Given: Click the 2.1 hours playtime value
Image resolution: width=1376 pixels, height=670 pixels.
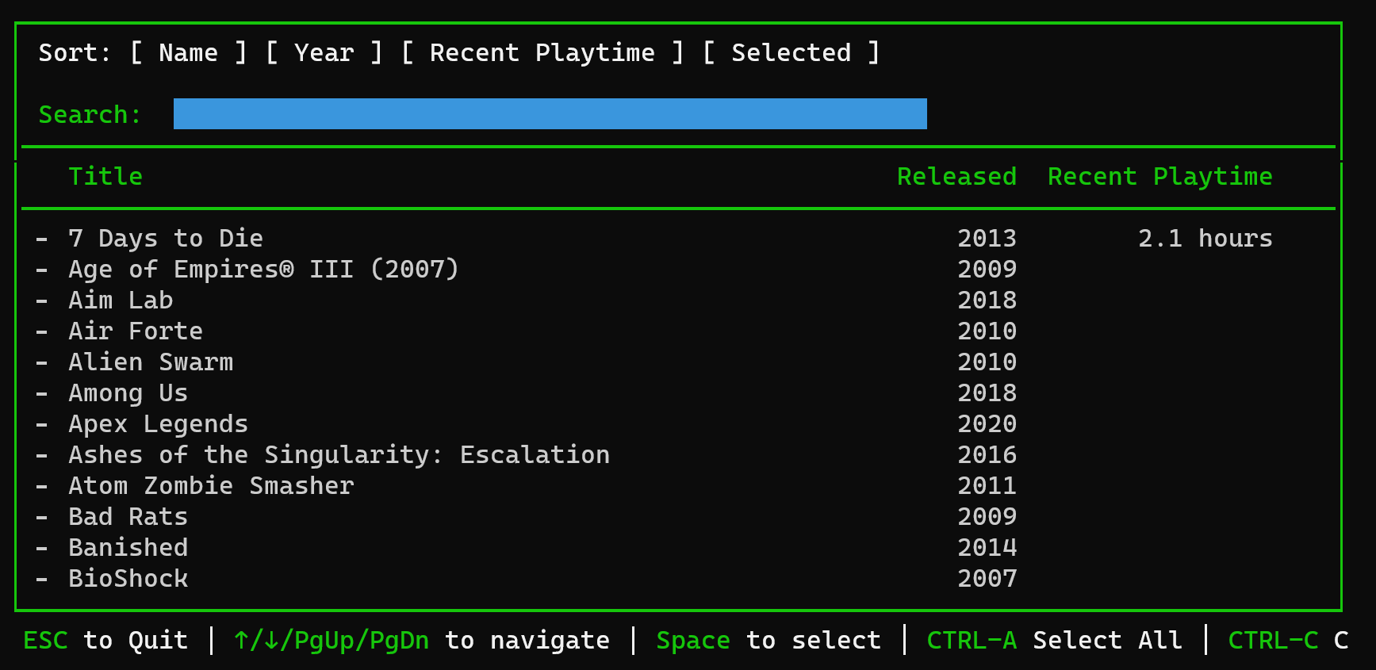Looking at the screenshot, I should 1205,238.
